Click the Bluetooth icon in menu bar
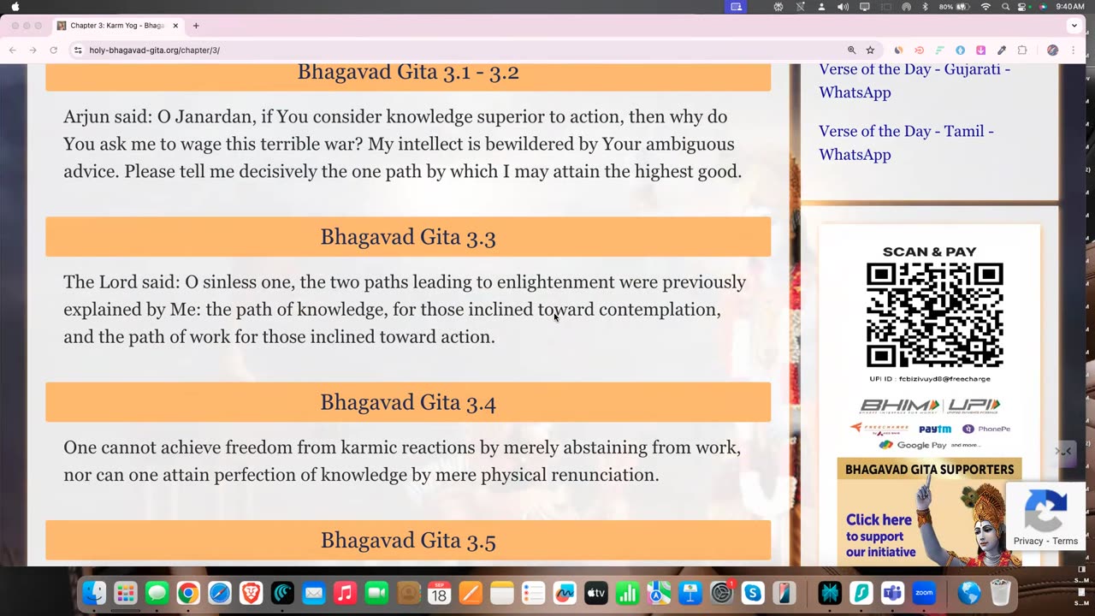Viewport: 1095px width, 616px height. click(x=925, y=7)
